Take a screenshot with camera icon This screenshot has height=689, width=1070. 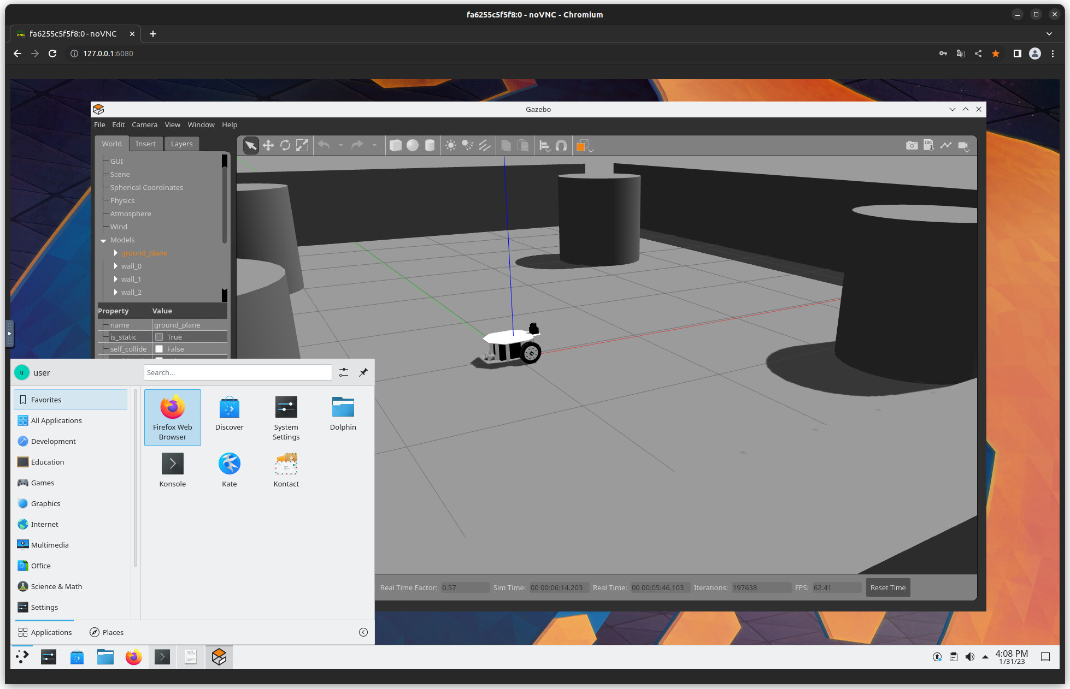(912, 145)
